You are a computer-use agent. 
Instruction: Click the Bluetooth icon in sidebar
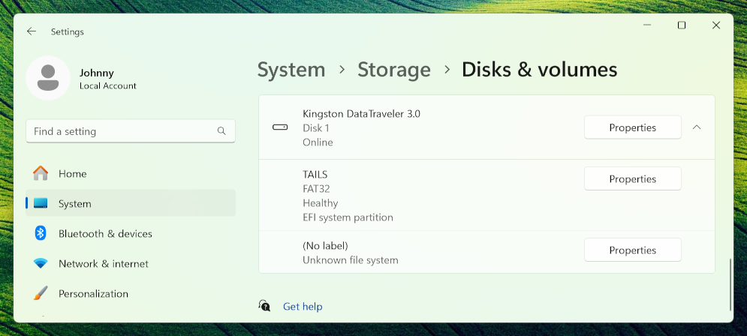point(41,233)
